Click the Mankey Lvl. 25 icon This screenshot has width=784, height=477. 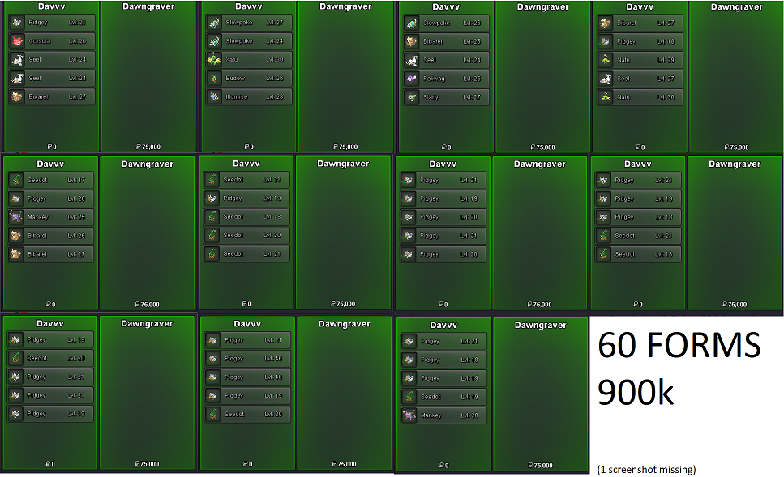point(16,217)
